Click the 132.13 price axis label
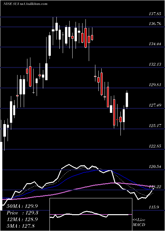This screenshot has height=231, width=165. (x=155, y=64)
